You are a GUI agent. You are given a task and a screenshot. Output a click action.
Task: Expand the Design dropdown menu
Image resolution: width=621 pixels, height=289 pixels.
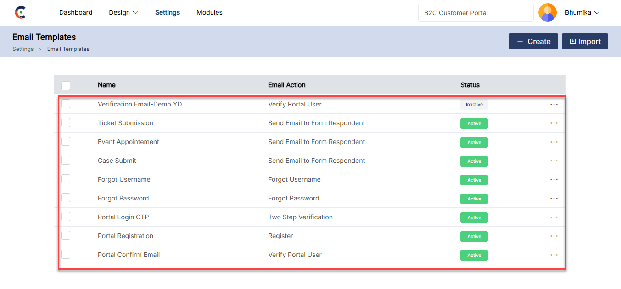pyautogui.click(x=123, y=13)
